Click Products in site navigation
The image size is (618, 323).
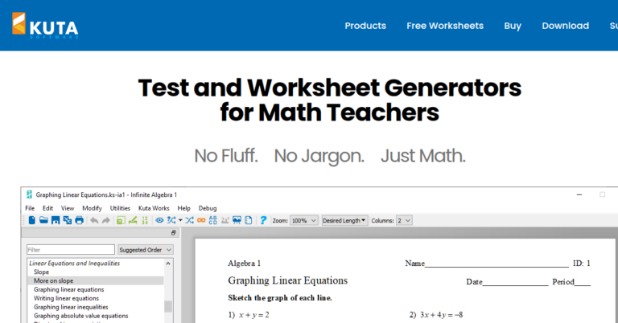click(365, 26)
